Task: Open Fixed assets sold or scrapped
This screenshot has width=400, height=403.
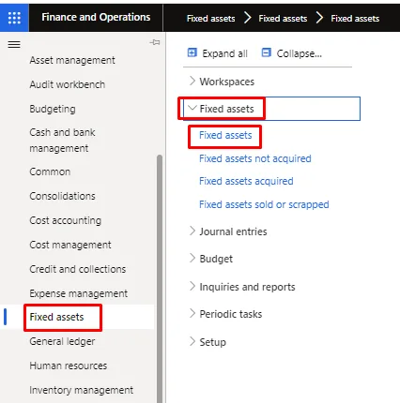Action: pos(264,204)
